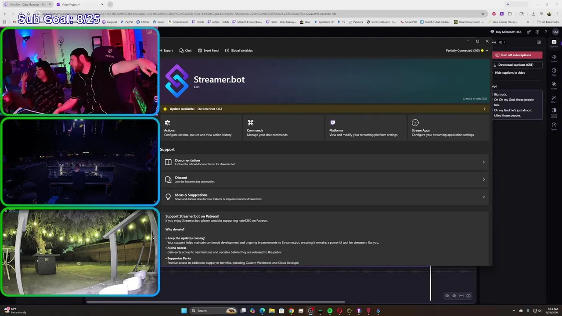Fit the timeline to screen
This screenshot has width=562, height=316.
coord(461,296)
